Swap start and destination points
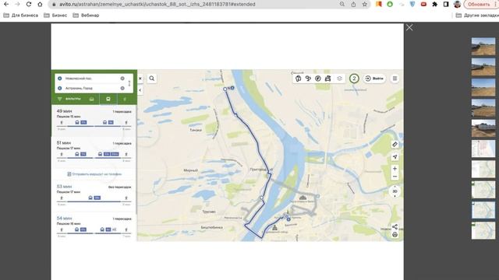The height and width of the screenshot is (280, 499). click(129, 83)
